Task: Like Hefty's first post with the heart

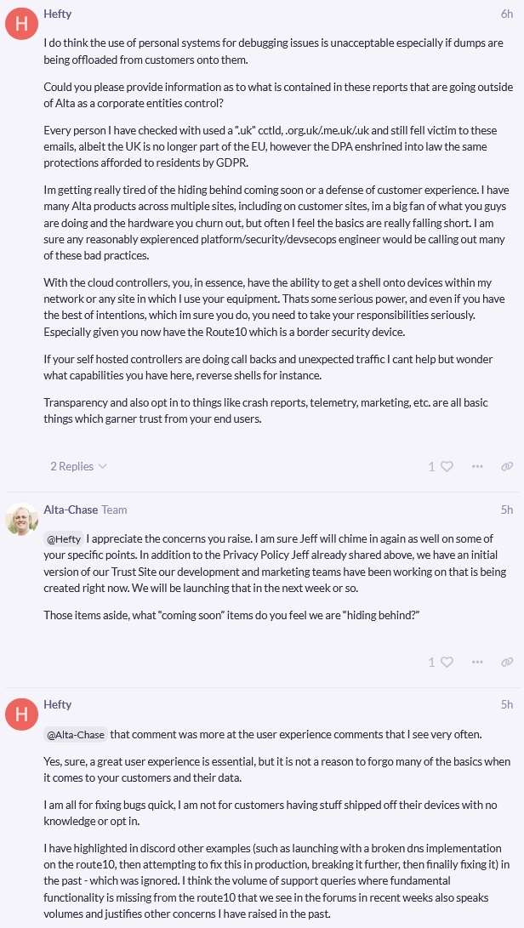Action: pyautogui.click(x=447, y=466)
